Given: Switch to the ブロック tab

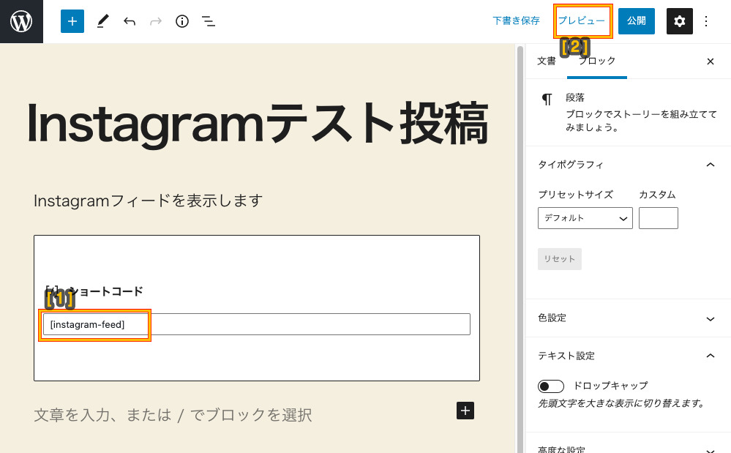Looking at the screenshot, I should [x=597, y=61].
